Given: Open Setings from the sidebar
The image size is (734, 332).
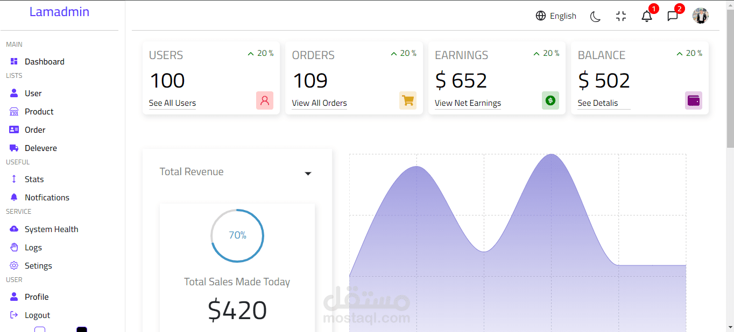Looking at the screenshot, I should pyautogui.click(x=38, y=266).
